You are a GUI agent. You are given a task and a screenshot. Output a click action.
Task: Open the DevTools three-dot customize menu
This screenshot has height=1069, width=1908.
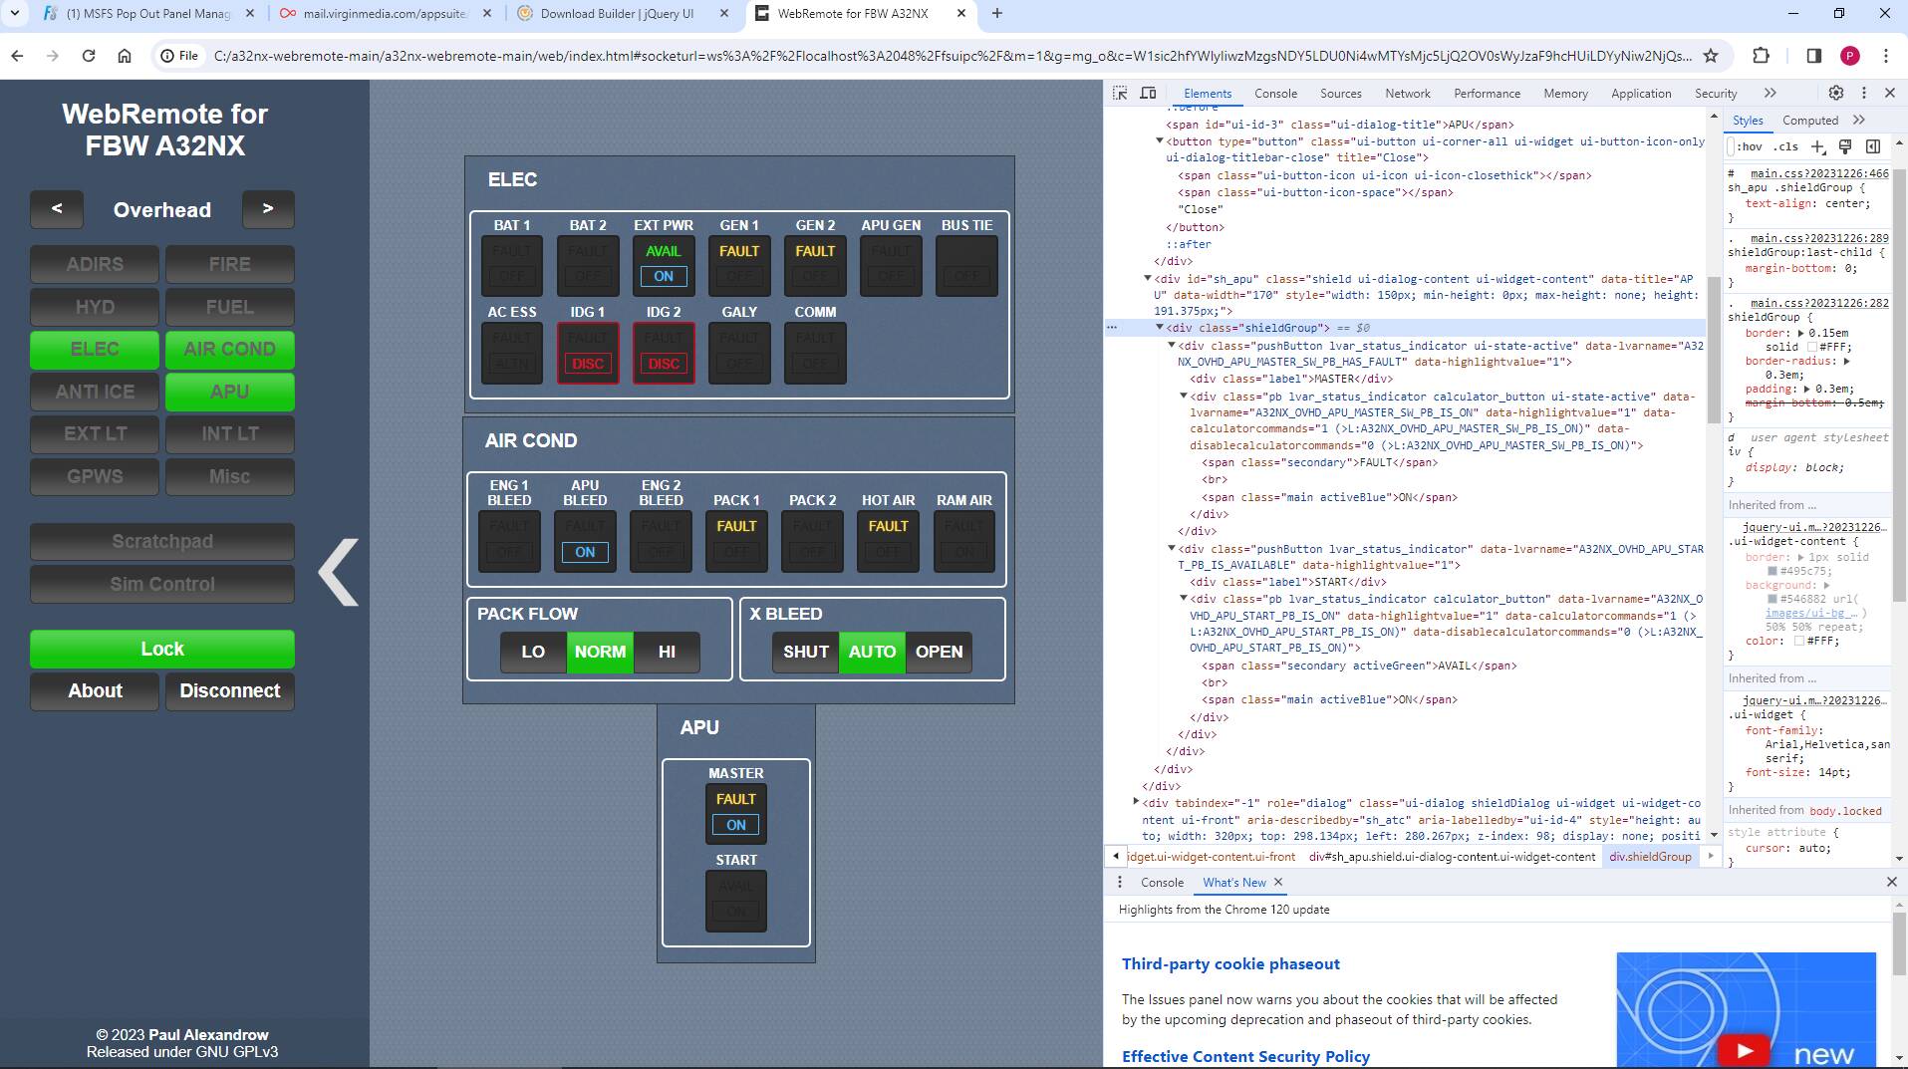(x=1862, y=93)
